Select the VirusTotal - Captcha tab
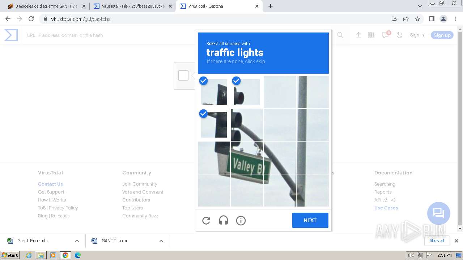The height and width of the screenshot is (260, 463). coord(219,6)
